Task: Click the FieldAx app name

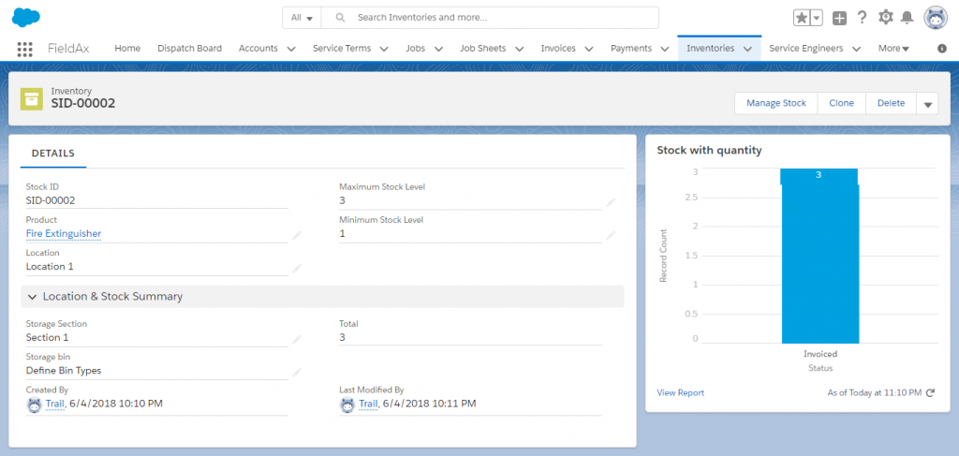Action: pos(68,49)
